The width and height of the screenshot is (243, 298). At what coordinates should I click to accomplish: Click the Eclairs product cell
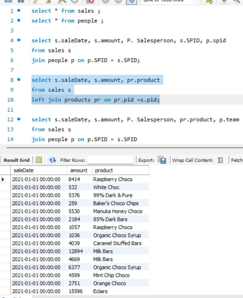tap(100, 291)
